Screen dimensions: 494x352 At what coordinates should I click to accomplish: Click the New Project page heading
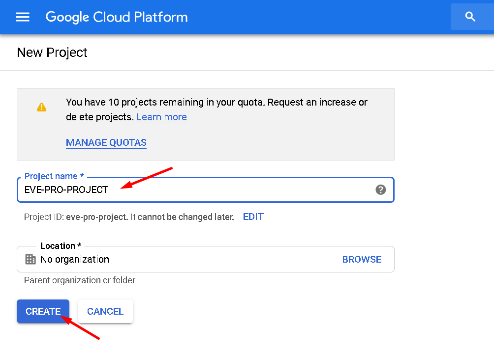click(52, 53)
